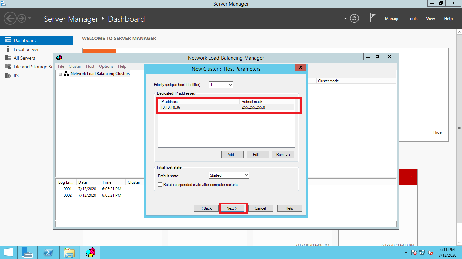Viewport: 462px width, 259px height.
Task: Click the Network Load Balancing Manager title bar icon
Action: point(59,58)
